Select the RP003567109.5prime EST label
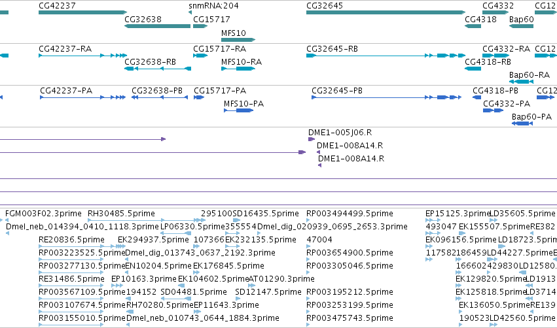 tap(82, 292)
